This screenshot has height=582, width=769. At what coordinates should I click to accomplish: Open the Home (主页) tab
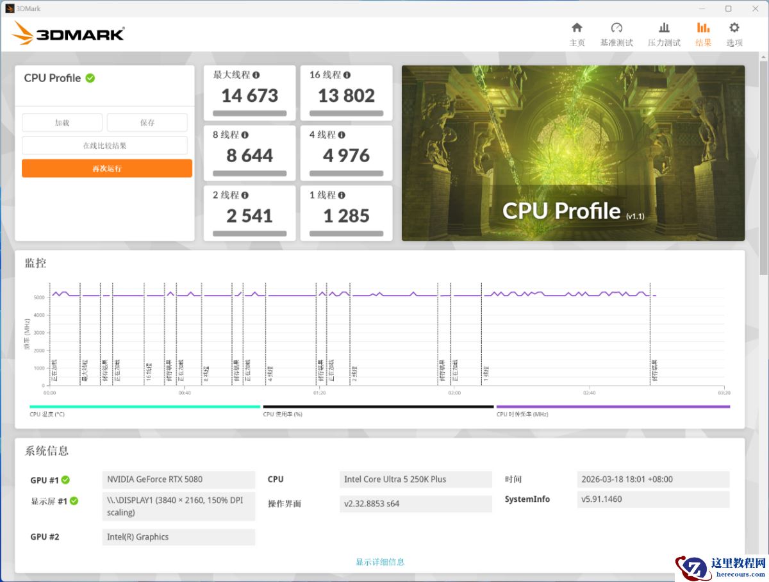coord(577,34)
